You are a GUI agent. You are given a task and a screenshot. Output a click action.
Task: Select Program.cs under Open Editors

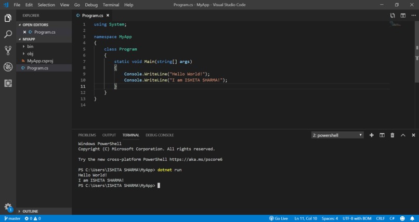[x=44, y=32]
